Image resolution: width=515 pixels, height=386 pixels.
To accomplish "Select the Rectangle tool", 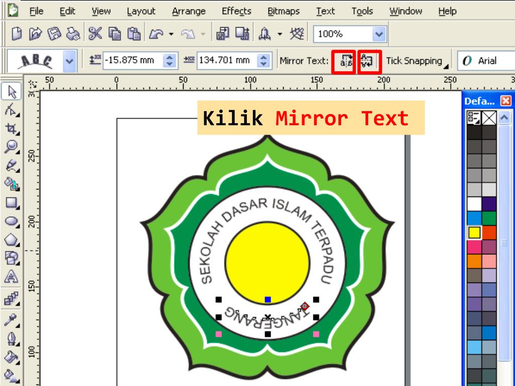I will click(12, 203).
